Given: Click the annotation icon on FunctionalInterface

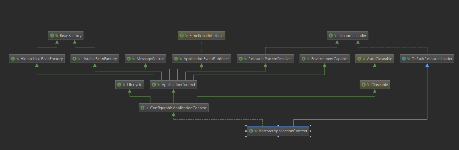Looking at the screenshot, I should (182, 36).
